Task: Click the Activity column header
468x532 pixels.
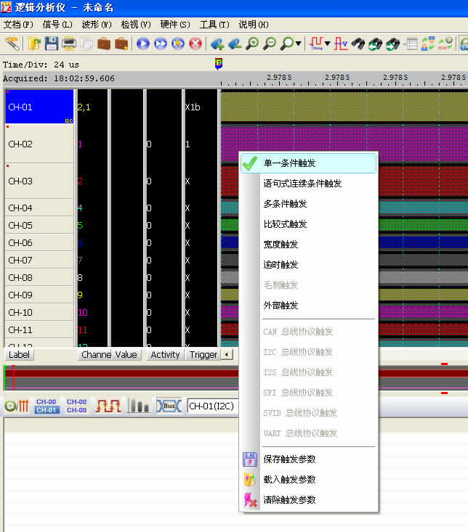Action: (x=165, y=355)
